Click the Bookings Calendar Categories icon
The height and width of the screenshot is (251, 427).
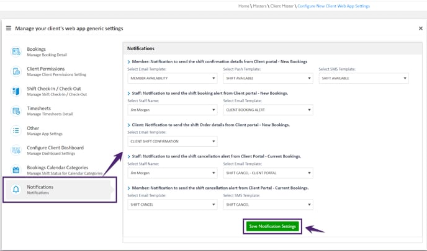tap(16, 170)
